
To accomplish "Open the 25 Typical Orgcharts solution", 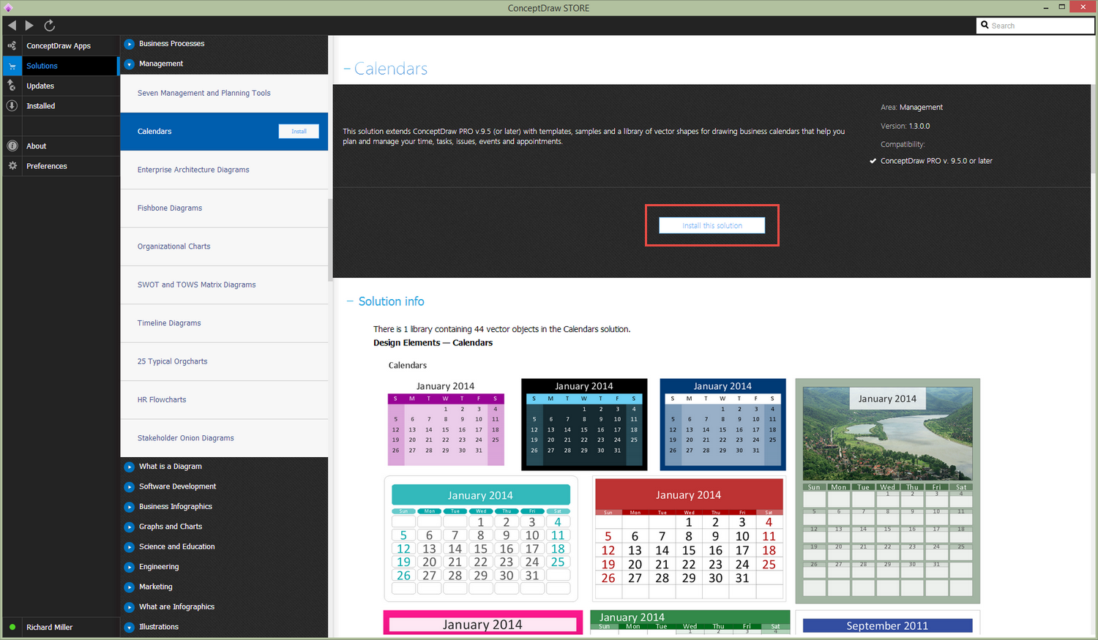I will pyautogui.click(x=224, y=361).
